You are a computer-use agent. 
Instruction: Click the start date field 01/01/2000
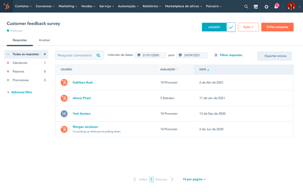tap(150, 55)
